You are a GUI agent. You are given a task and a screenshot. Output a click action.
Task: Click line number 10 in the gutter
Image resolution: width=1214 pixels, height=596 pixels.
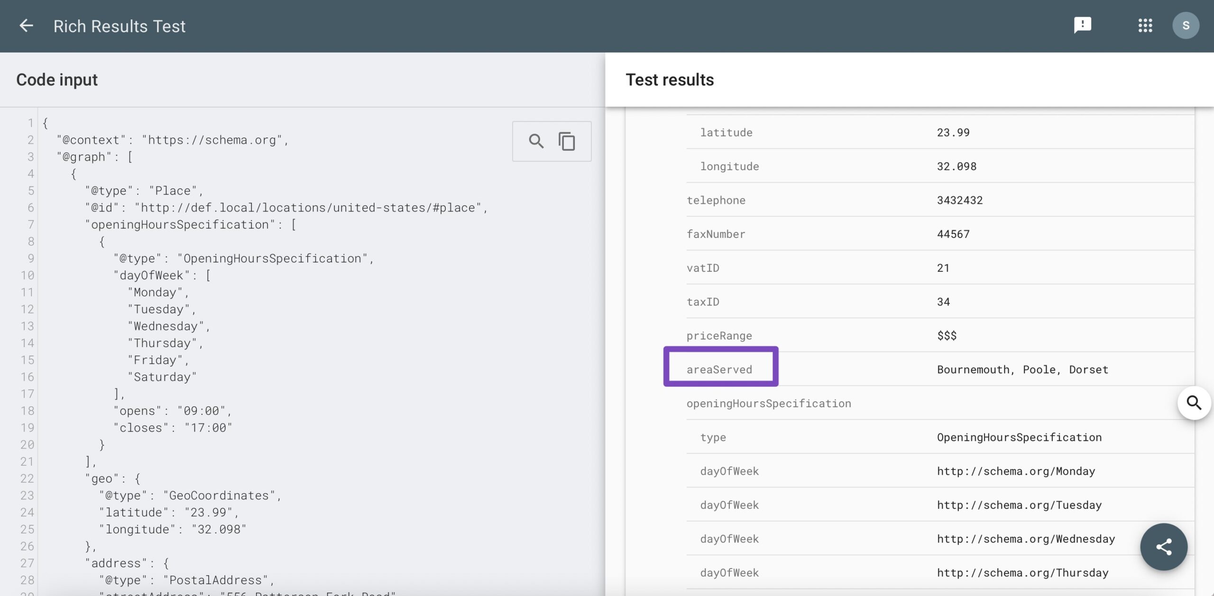[27, 275]
